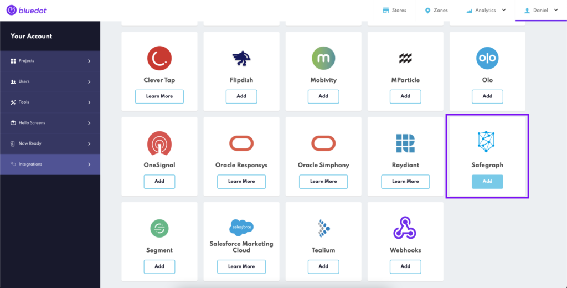Add the Olo integration
This screenshot has width=567, height=288.
(x=487, y=96)
